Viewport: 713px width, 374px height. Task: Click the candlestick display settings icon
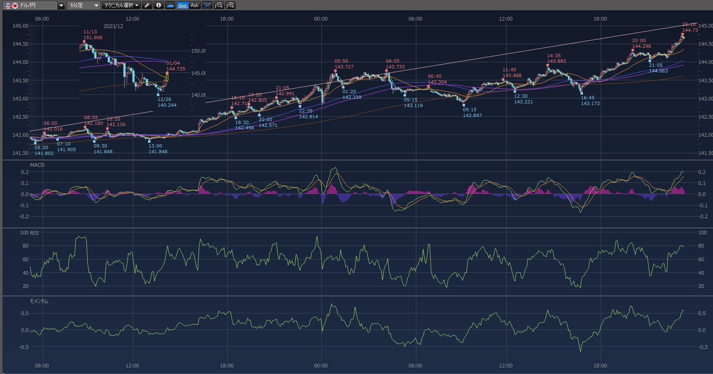[207, 5]
